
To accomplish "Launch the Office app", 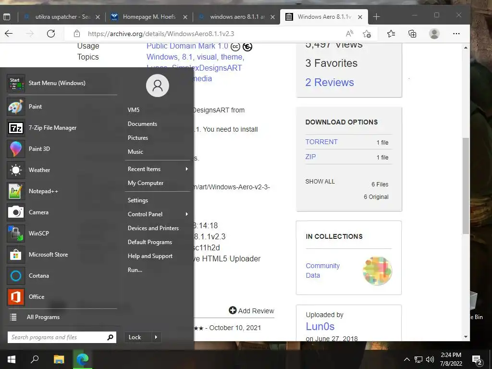I will 62,297.
